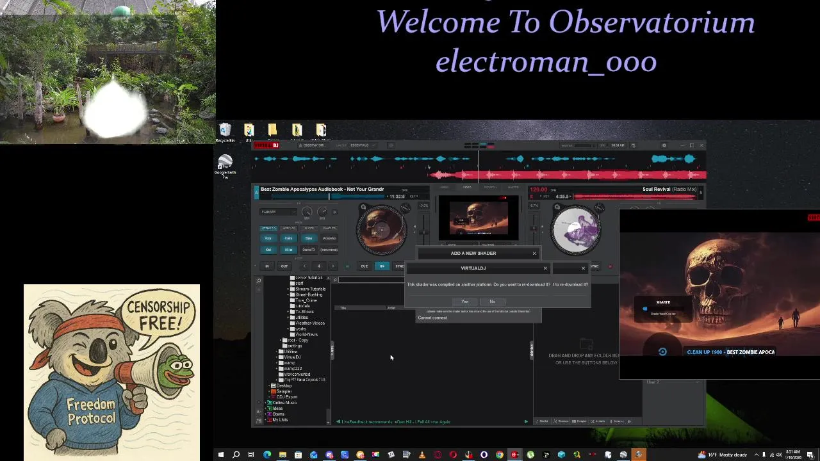This screenshot has height=461, width=820.
Task: Open Task View on taskbar
Action: coord(251,455)
